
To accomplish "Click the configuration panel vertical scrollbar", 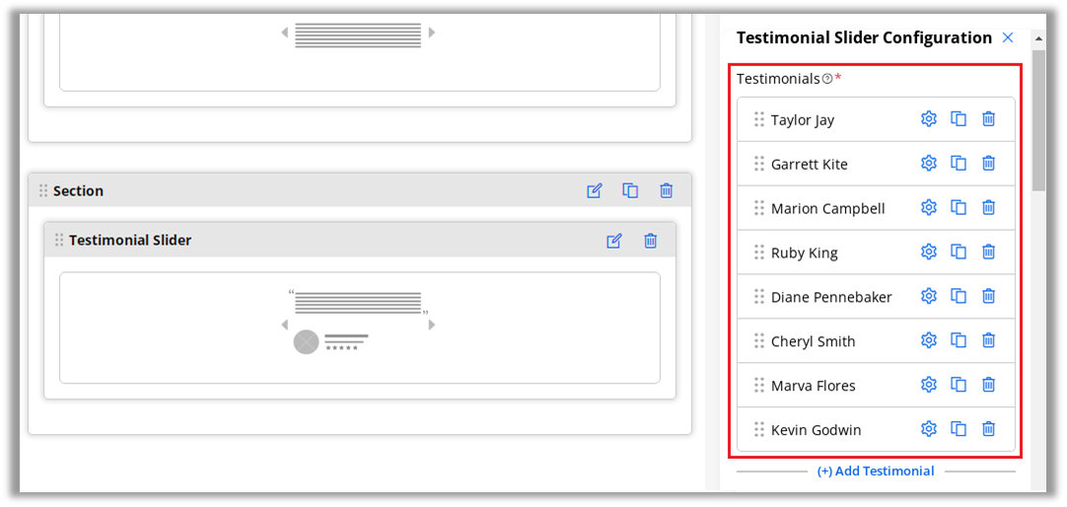I will [1038, 118].
